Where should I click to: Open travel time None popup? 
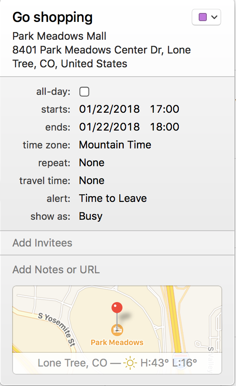pos(92,181)
